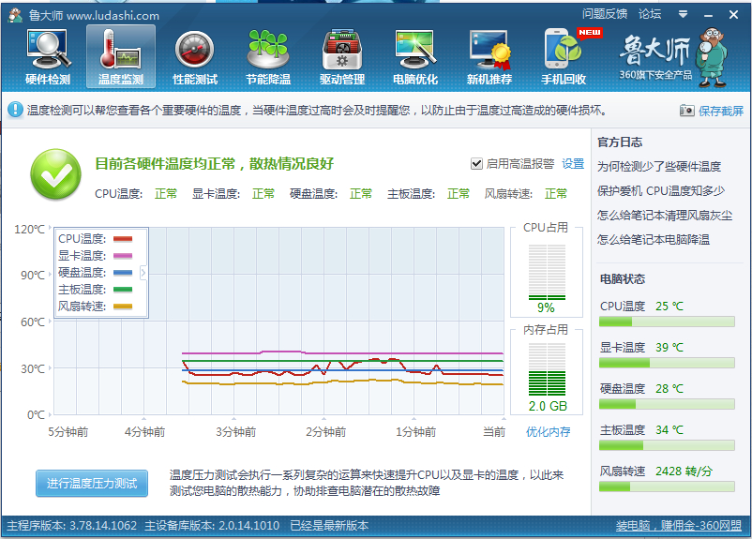Viewport: 752px width, 539px height.
Task: Click 已经是最新版本 status text
Action: (329, 526)
